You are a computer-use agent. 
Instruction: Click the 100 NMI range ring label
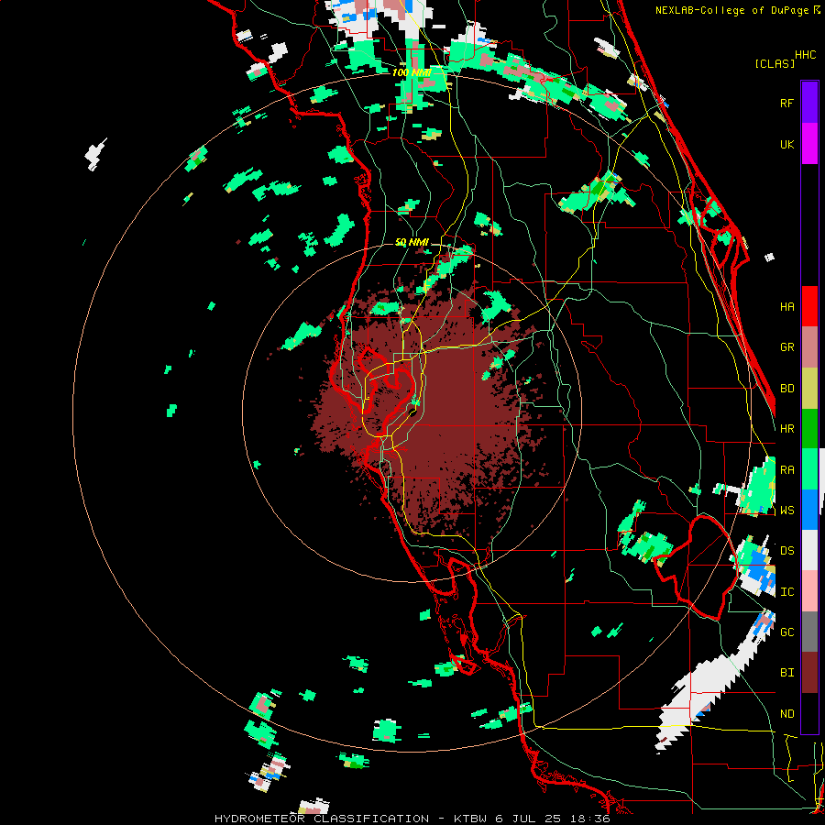coord(412,72)
